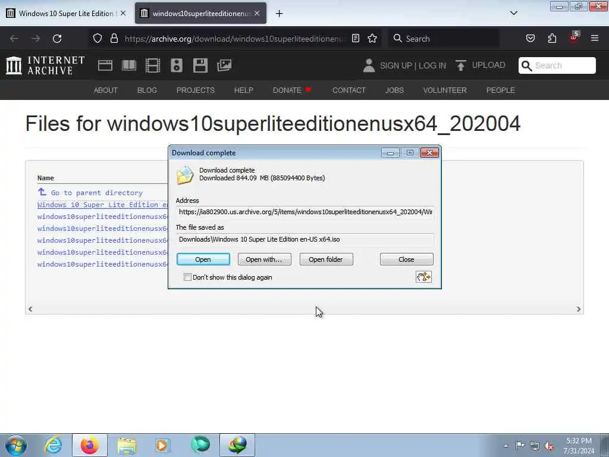Open the Web (Wayback) media icon
The width and height of the screenshot is (609, 457).
105,65
